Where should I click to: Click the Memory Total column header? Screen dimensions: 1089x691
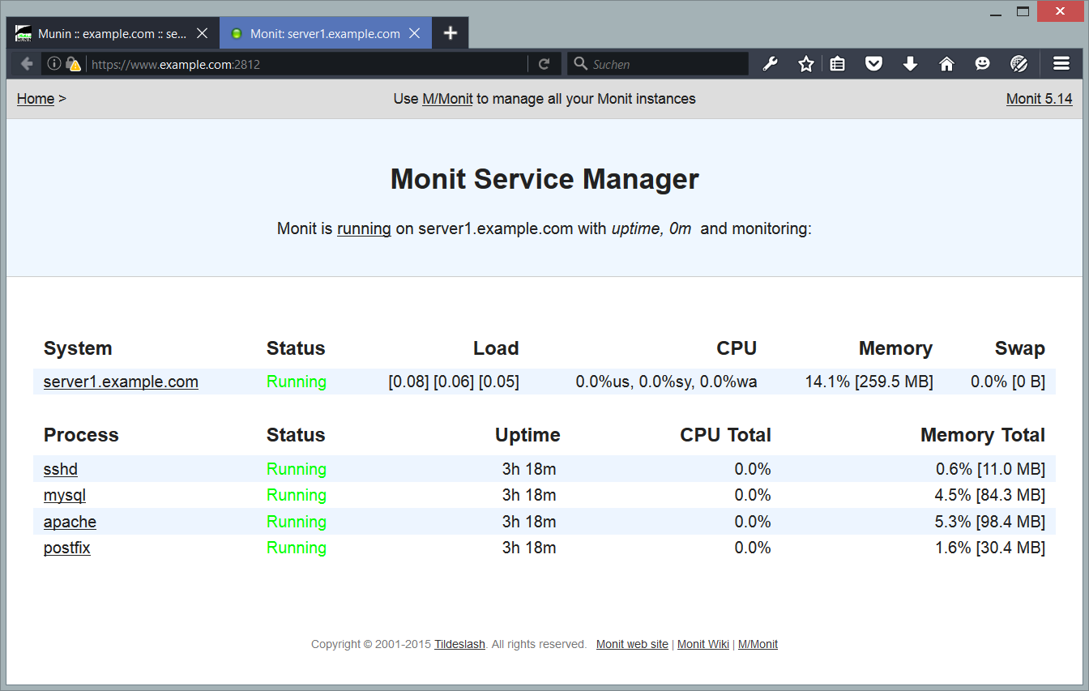[x=983, y=435]
